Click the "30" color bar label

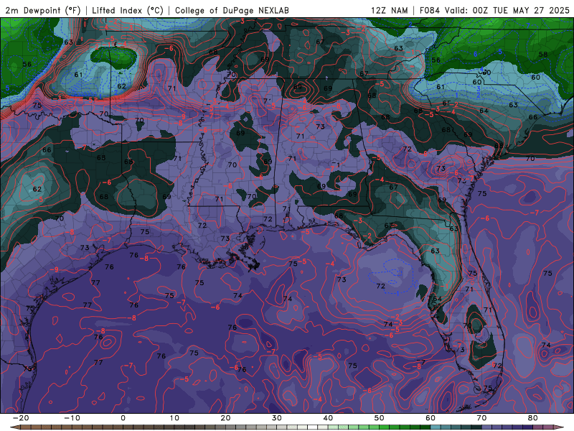pyautogui.click(x=277, y=418)
